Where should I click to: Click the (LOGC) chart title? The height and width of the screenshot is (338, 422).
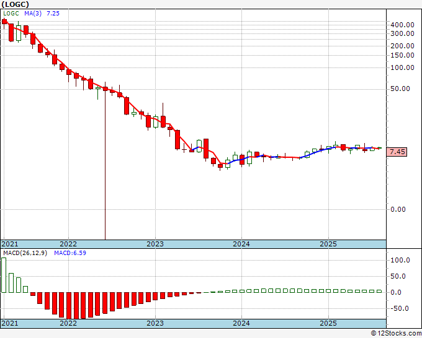tap(15, 4)
